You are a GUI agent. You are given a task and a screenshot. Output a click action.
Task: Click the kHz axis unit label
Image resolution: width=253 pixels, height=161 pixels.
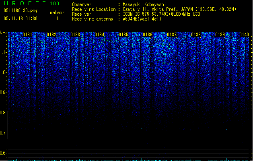pos(4,33)
